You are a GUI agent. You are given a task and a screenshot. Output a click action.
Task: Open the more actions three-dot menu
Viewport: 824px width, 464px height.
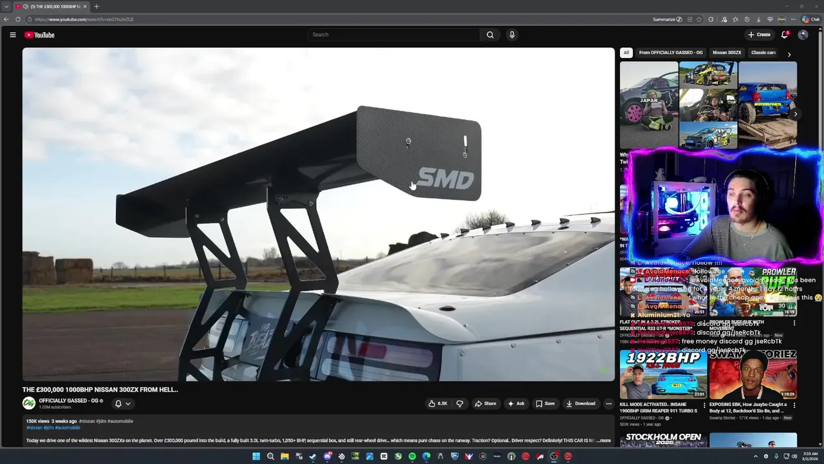pos(608,403)
